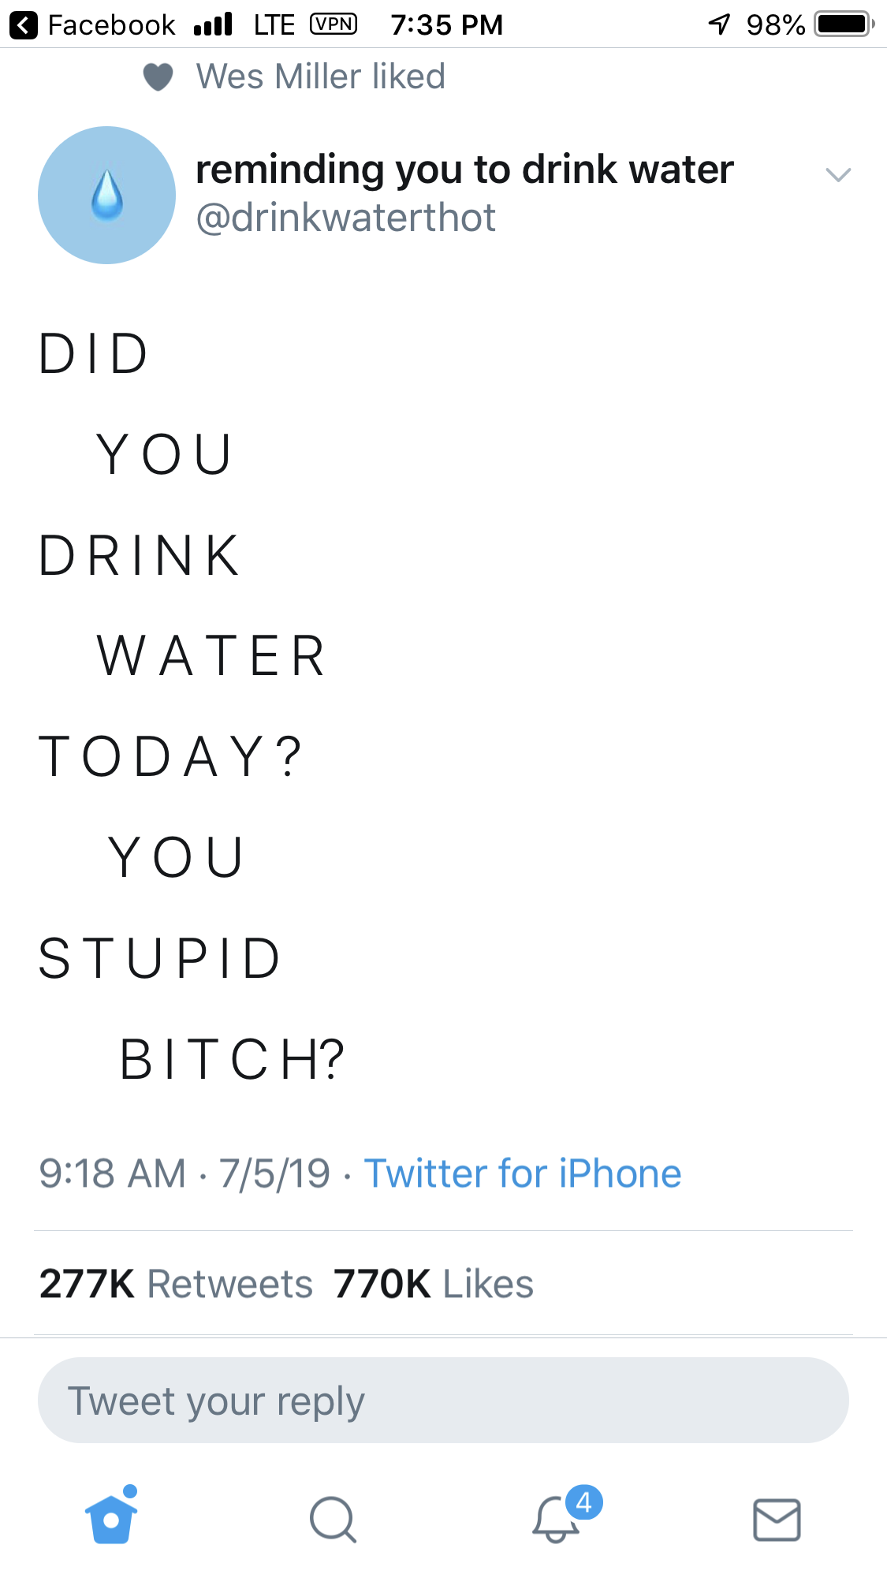Tap the location arrow status icon

pos(719,24)
